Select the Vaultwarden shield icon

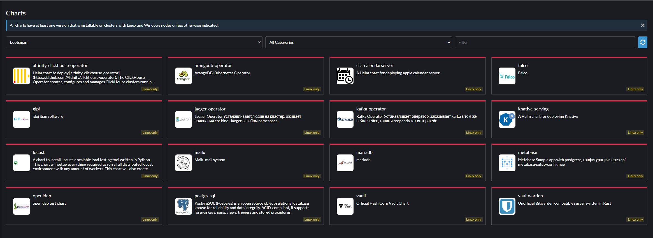507,206
